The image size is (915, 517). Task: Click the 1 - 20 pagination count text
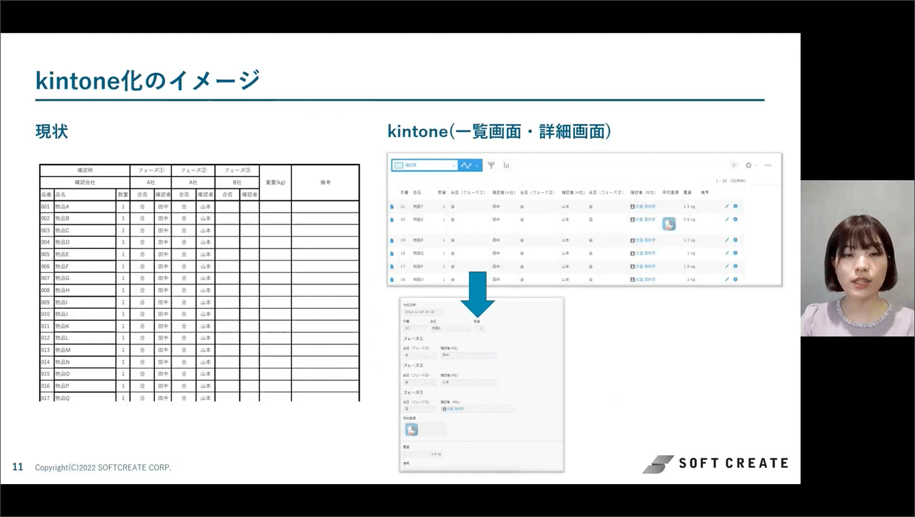click(731, 181)
